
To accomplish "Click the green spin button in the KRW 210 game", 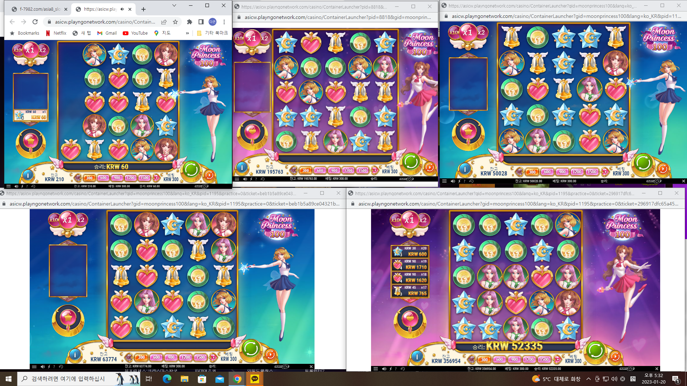I will (191, 170).
